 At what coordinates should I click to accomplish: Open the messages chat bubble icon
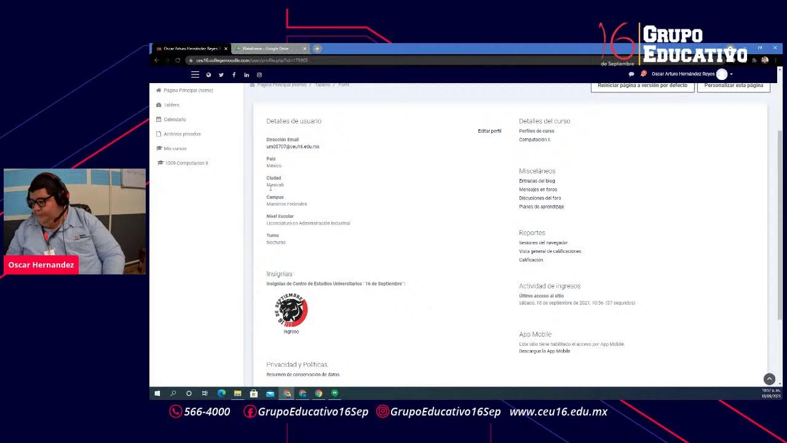[631, 74]
